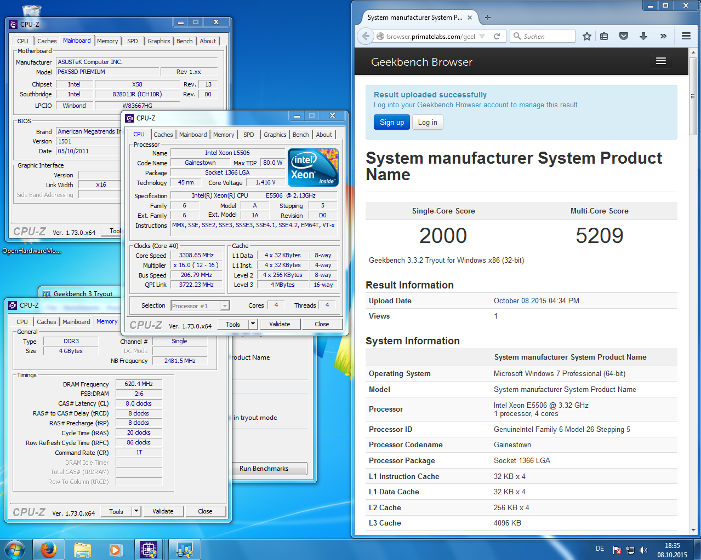This screenshot has width=701, height=560.
Task: Save page to Pocket
Action: tap(624, 36)
